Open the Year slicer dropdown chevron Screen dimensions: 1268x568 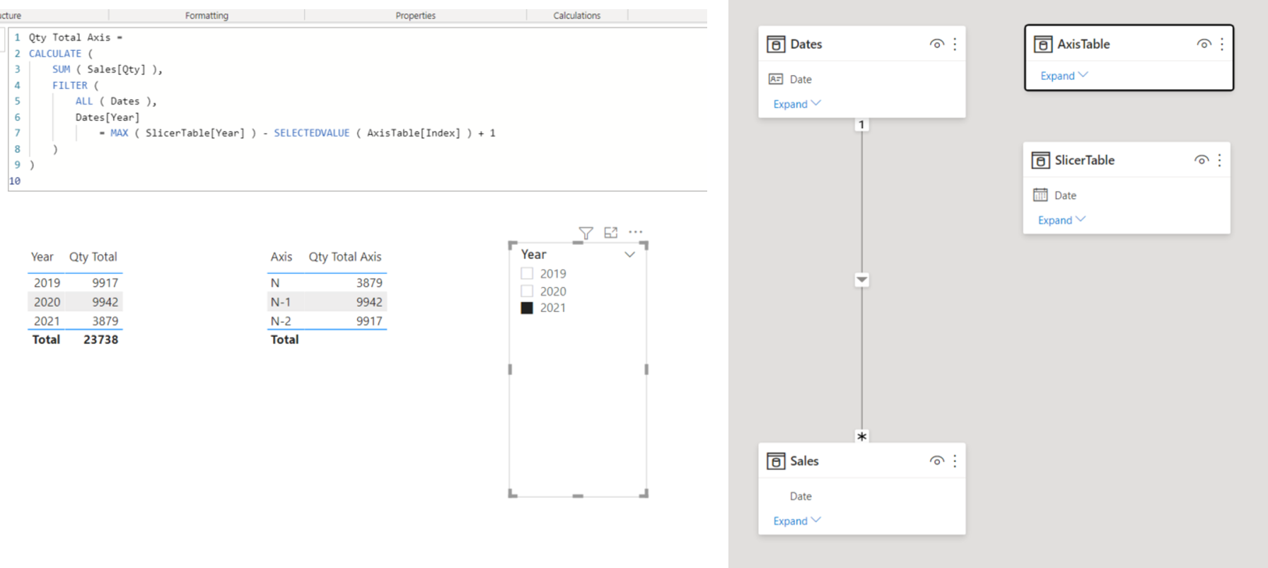click(629, 255)
